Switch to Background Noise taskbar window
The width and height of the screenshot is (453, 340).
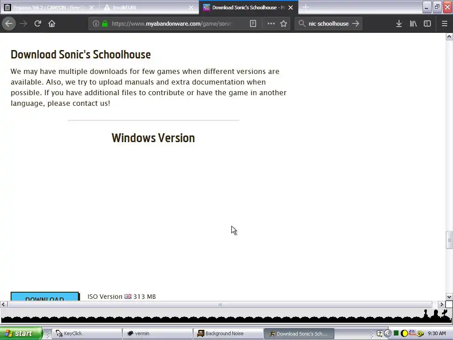[x=228, y=333]
